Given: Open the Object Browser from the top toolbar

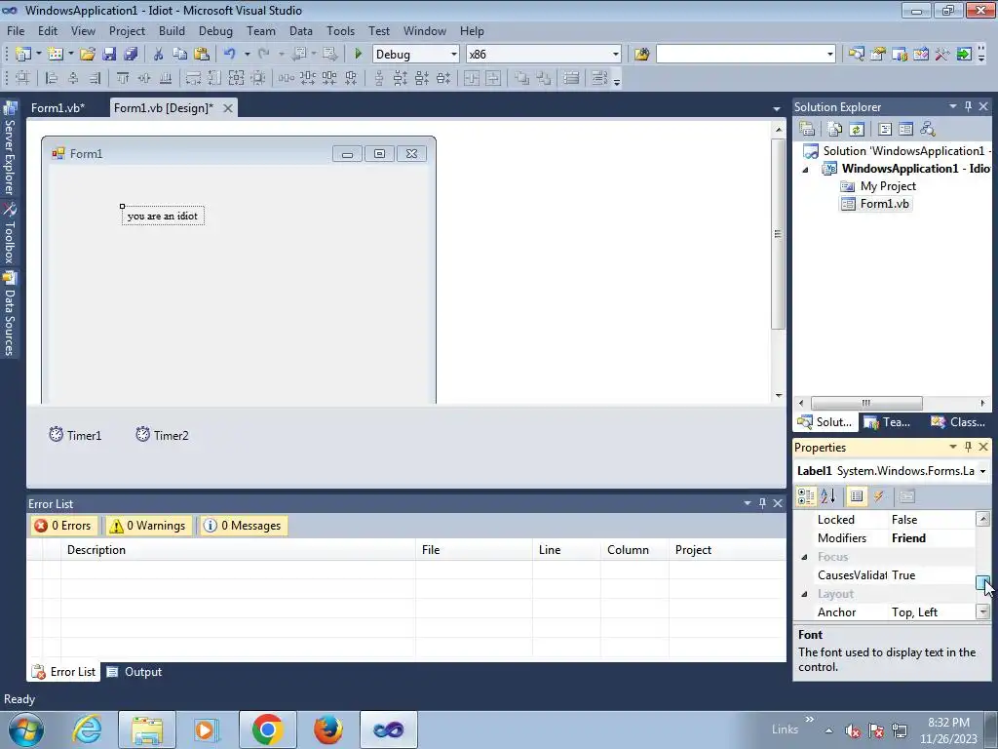Looking at the screenshot, I should tap(920, 55).
